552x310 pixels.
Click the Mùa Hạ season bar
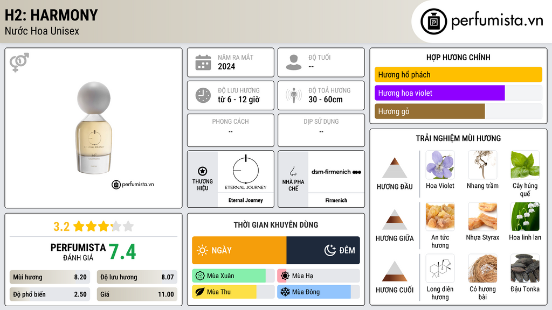(x=319, y=276)
